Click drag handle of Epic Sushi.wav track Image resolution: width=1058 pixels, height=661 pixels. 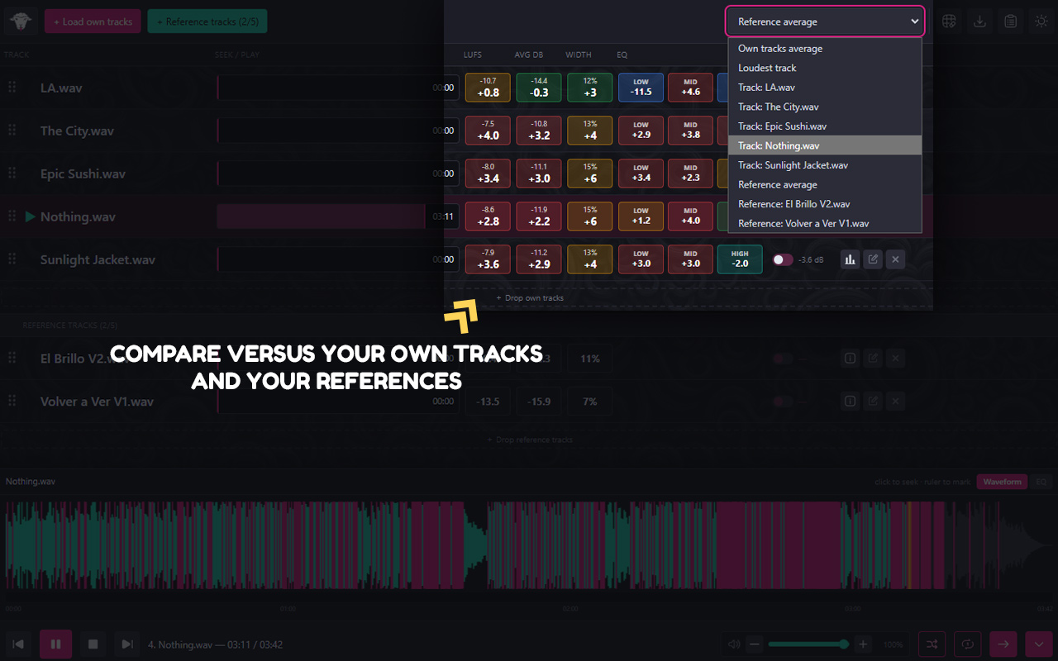tap(12, 174)
